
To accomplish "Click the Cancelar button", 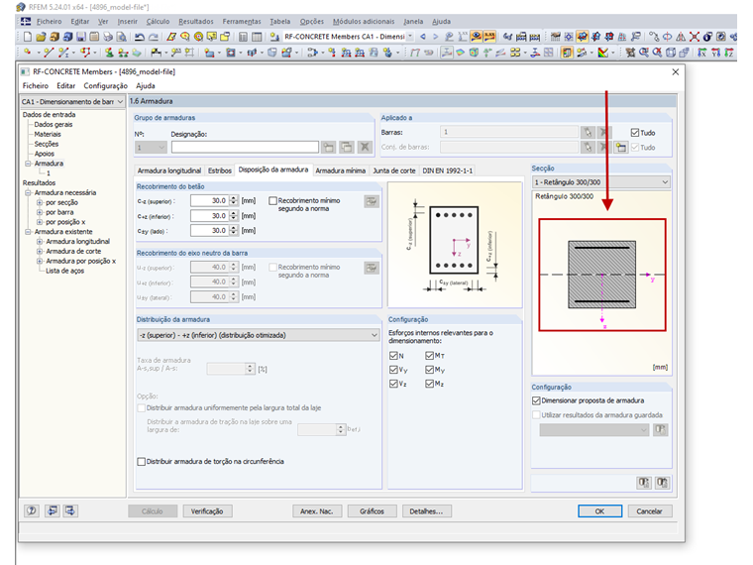I will 649,511.
